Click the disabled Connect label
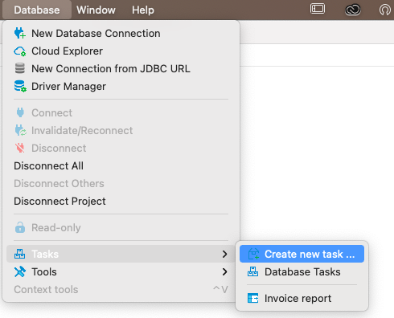 51,112
